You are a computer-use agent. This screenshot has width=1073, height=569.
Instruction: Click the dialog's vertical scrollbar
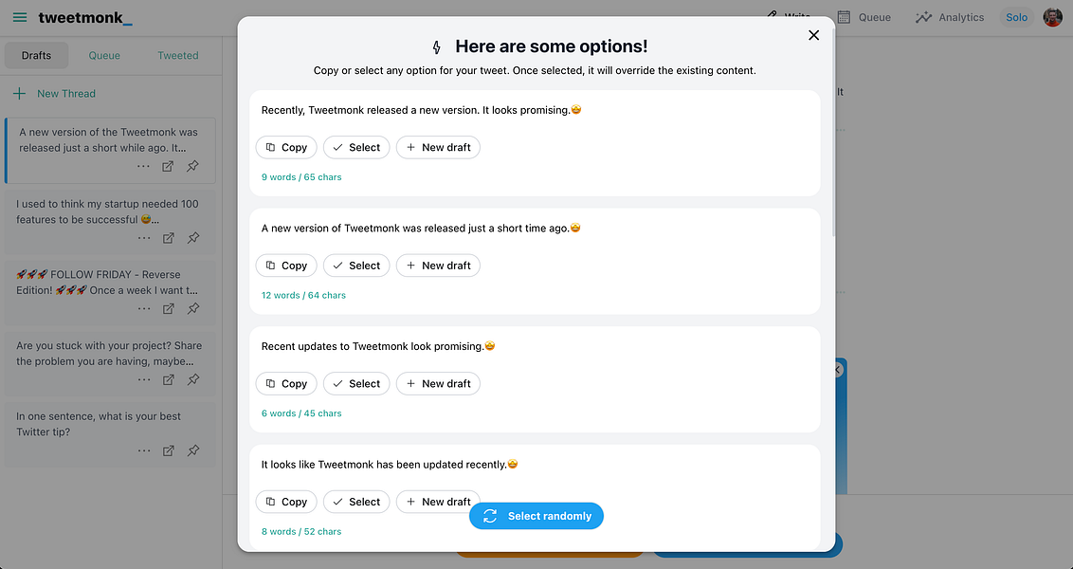(x=832, y=133)
